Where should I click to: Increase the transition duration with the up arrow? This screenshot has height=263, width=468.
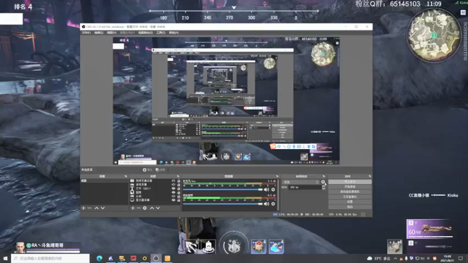(324, 186)
